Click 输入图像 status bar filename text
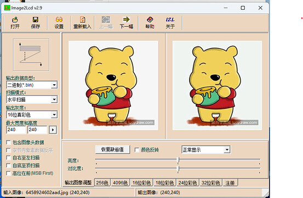The height and width of the screenshot is (198, 303). point(47,193)
